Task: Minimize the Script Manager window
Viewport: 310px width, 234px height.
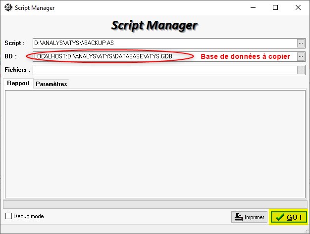Action: pyautogui.click(x=253, y=7)
